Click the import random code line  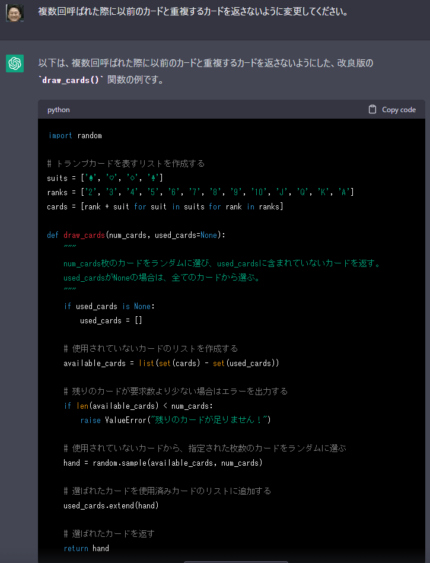point(75,135)
